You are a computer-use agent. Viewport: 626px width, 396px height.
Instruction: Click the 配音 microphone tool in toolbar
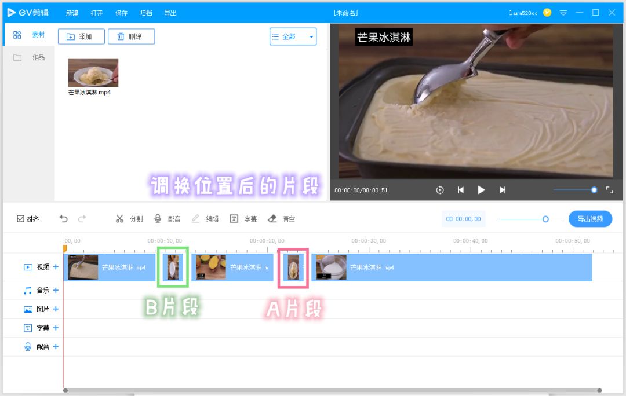(168, 218)
